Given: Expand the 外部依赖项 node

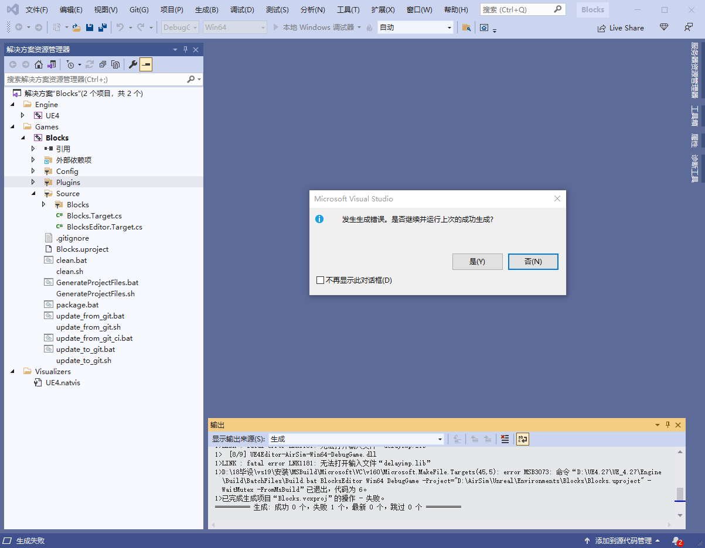Looking at the screenshot, I should click(x=33, y=160).
